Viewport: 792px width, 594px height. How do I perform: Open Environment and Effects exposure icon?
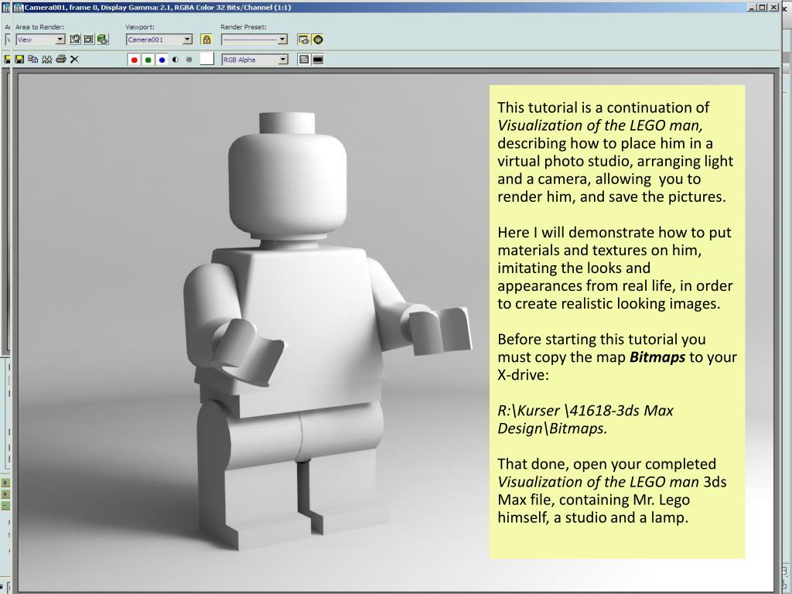coord(318,39)
